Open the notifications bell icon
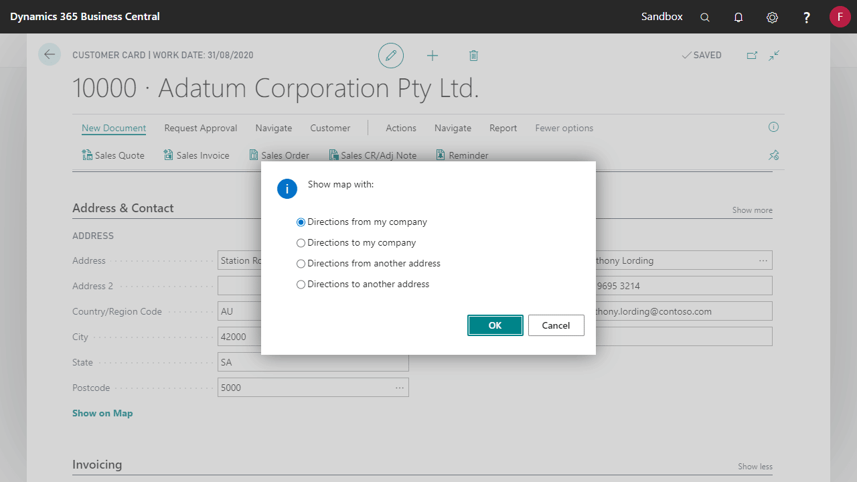 coord(738,17)
